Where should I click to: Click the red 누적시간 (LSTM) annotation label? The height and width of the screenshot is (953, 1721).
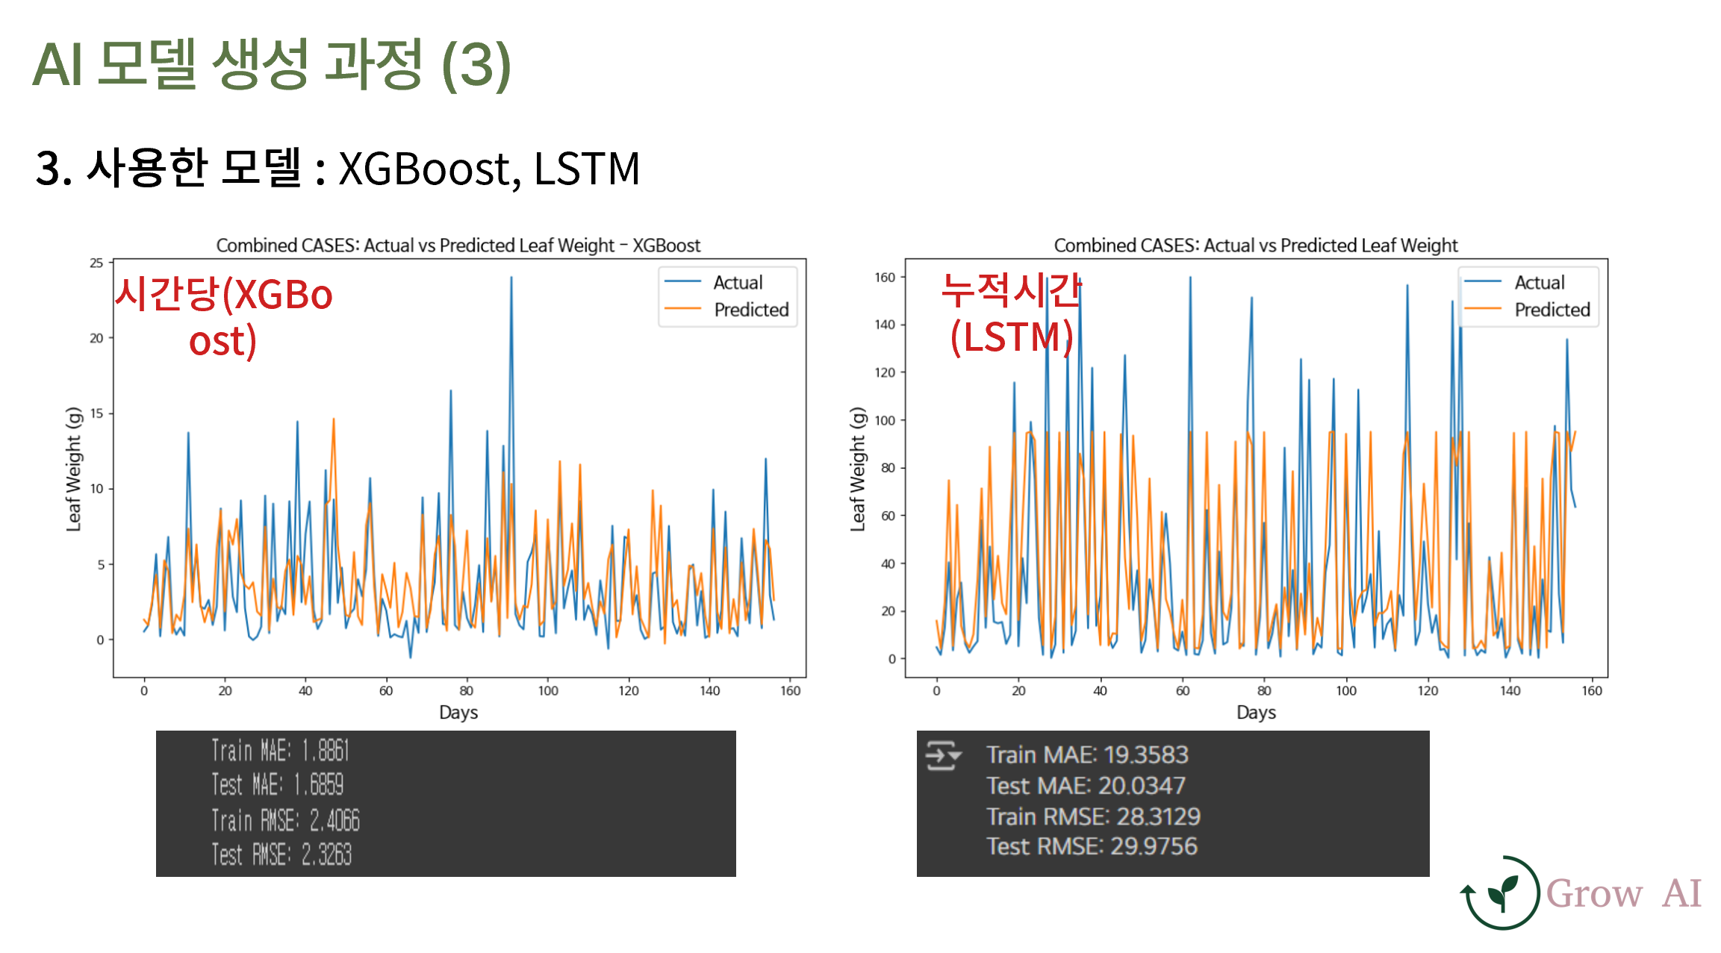coord(1011,313)
